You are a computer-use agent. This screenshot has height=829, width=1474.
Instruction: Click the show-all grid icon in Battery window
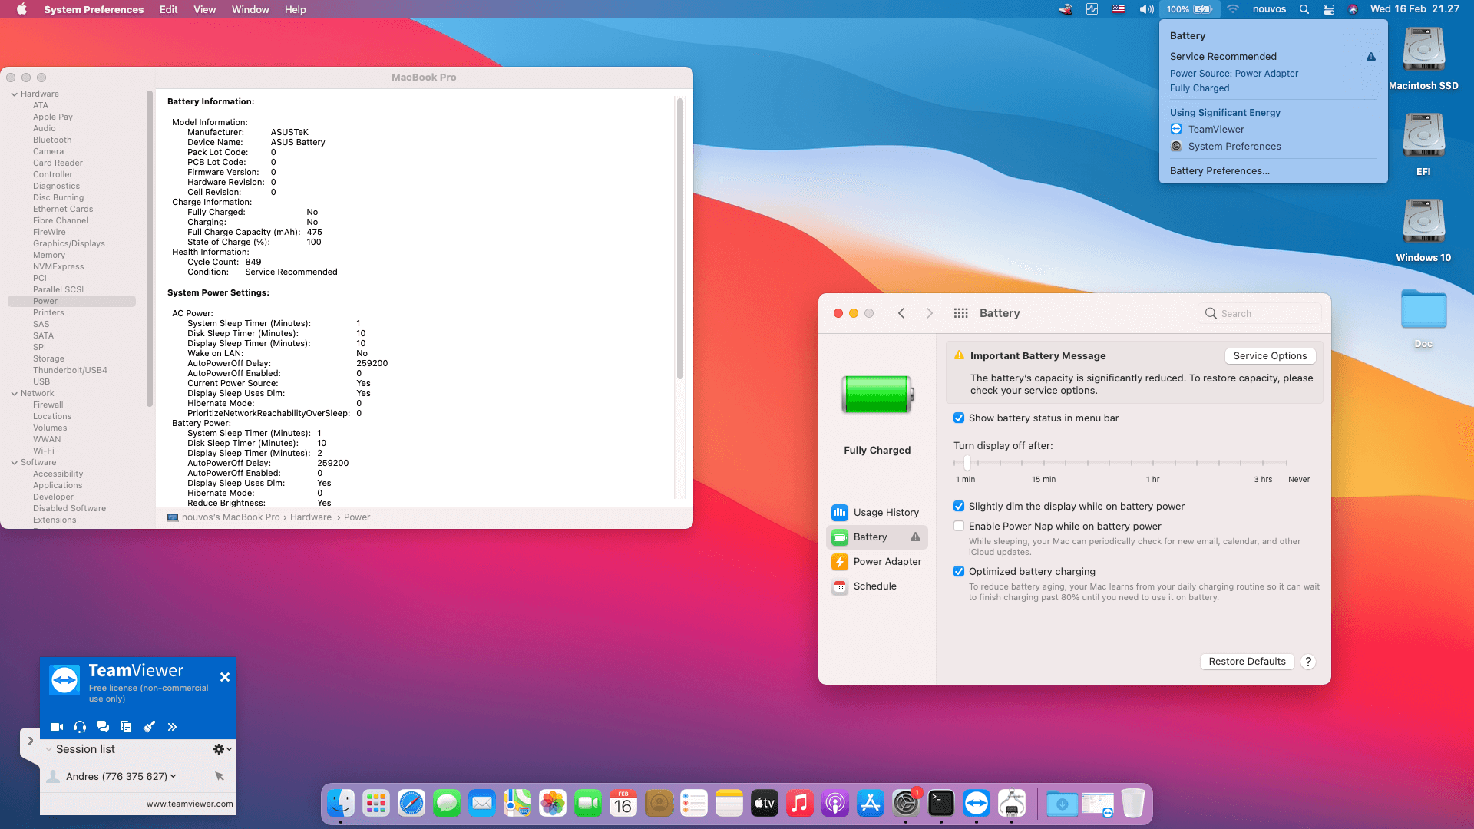(x=960, y=313)
